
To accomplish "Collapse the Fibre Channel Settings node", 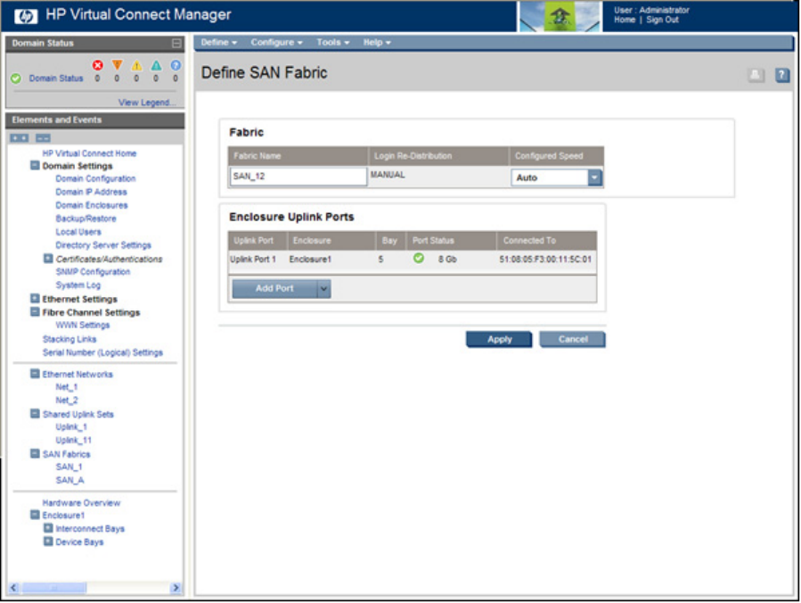I will (35, 311).
